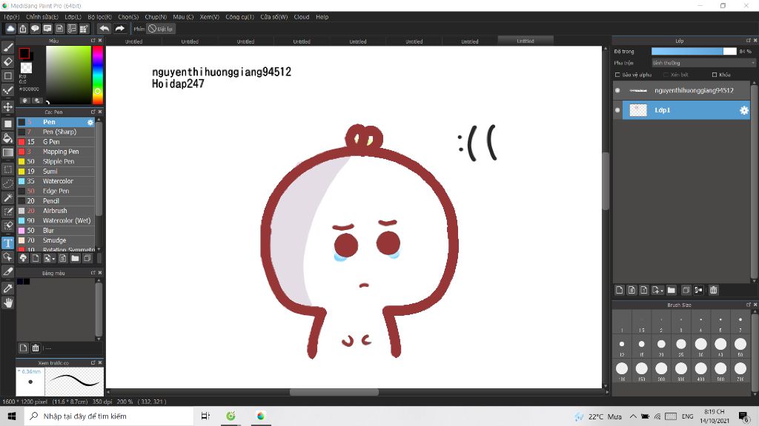Image resolution: width=759 pixels, height=426 pixels.
Task: Click the Đặt lại snap reset button
Action: click(161, 29)
